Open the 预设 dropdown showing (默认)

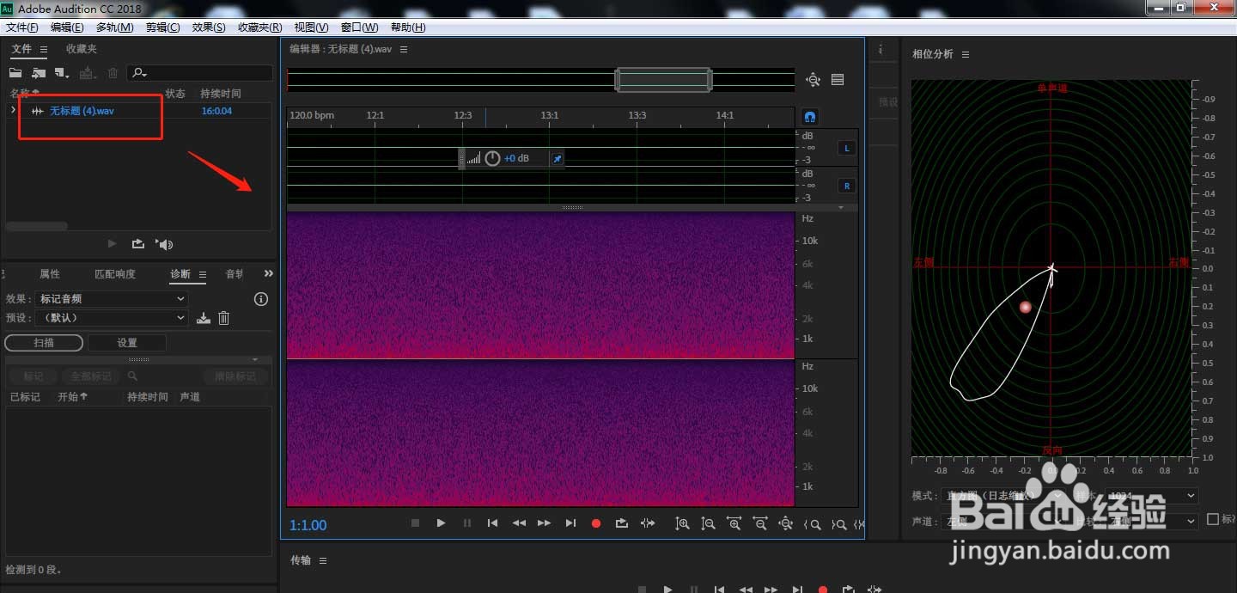[x=112, y=318]
